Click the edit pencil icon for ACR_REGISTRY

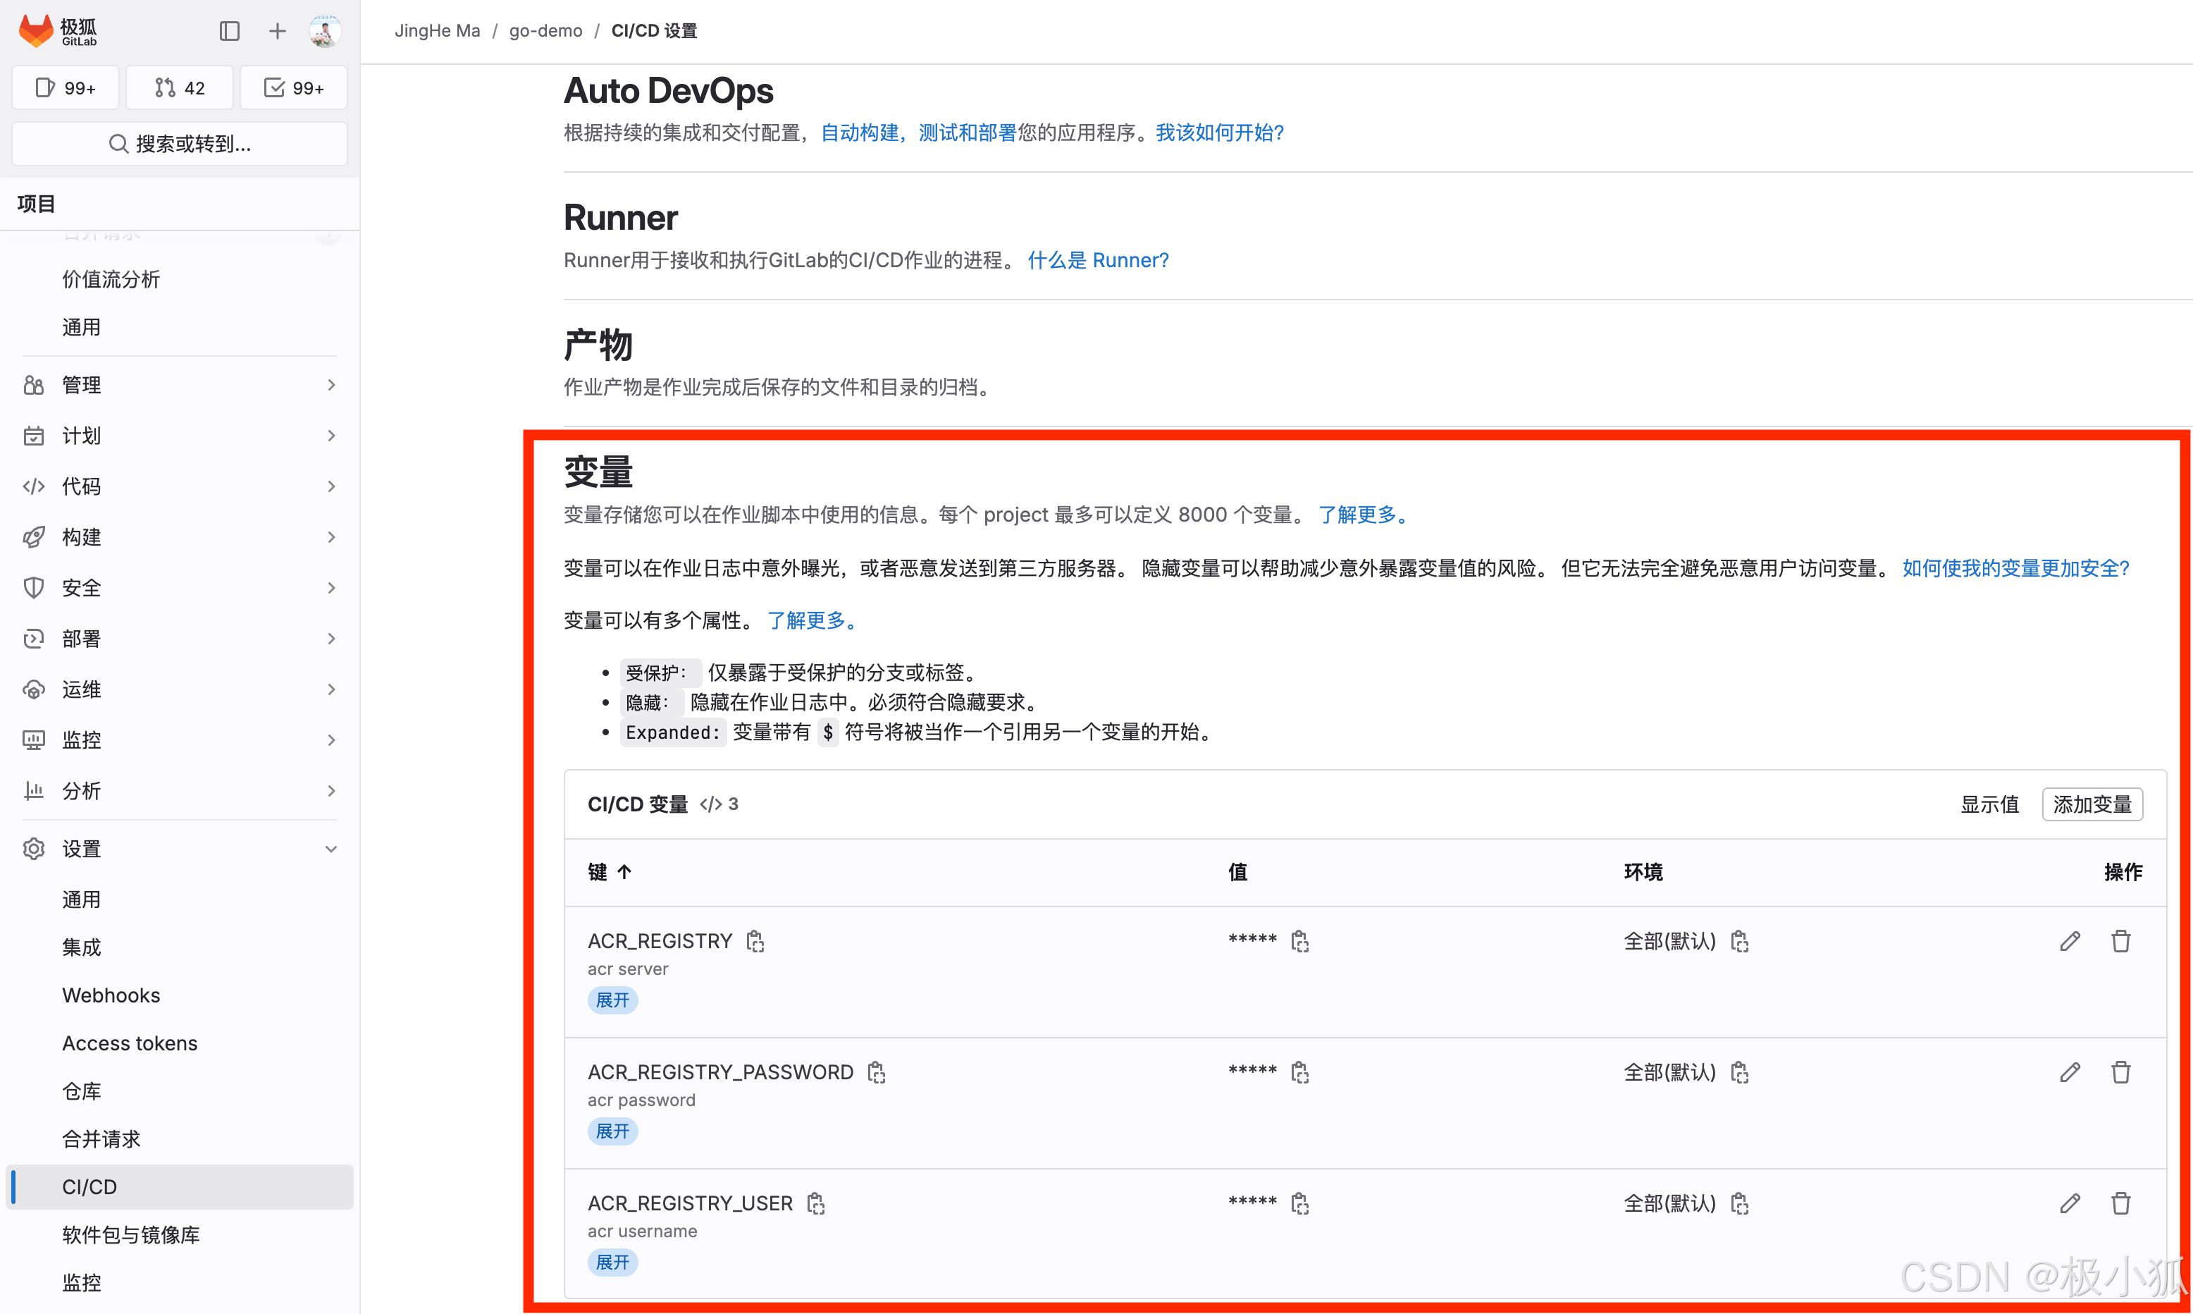2070,940
